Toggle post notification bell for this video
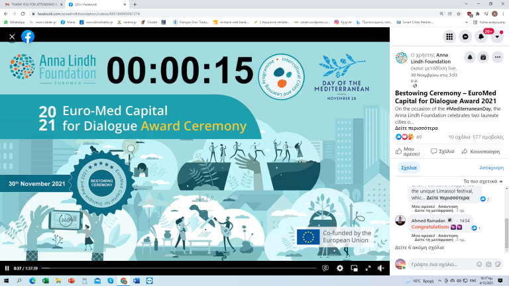This screenshot has width=509, height=286. [469, 58]
